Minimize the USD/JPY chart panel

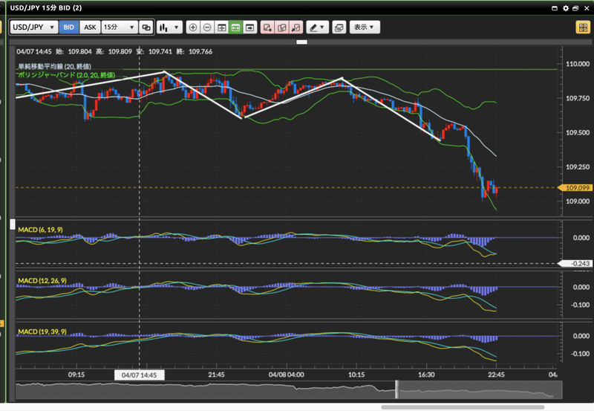click(555, 8)
